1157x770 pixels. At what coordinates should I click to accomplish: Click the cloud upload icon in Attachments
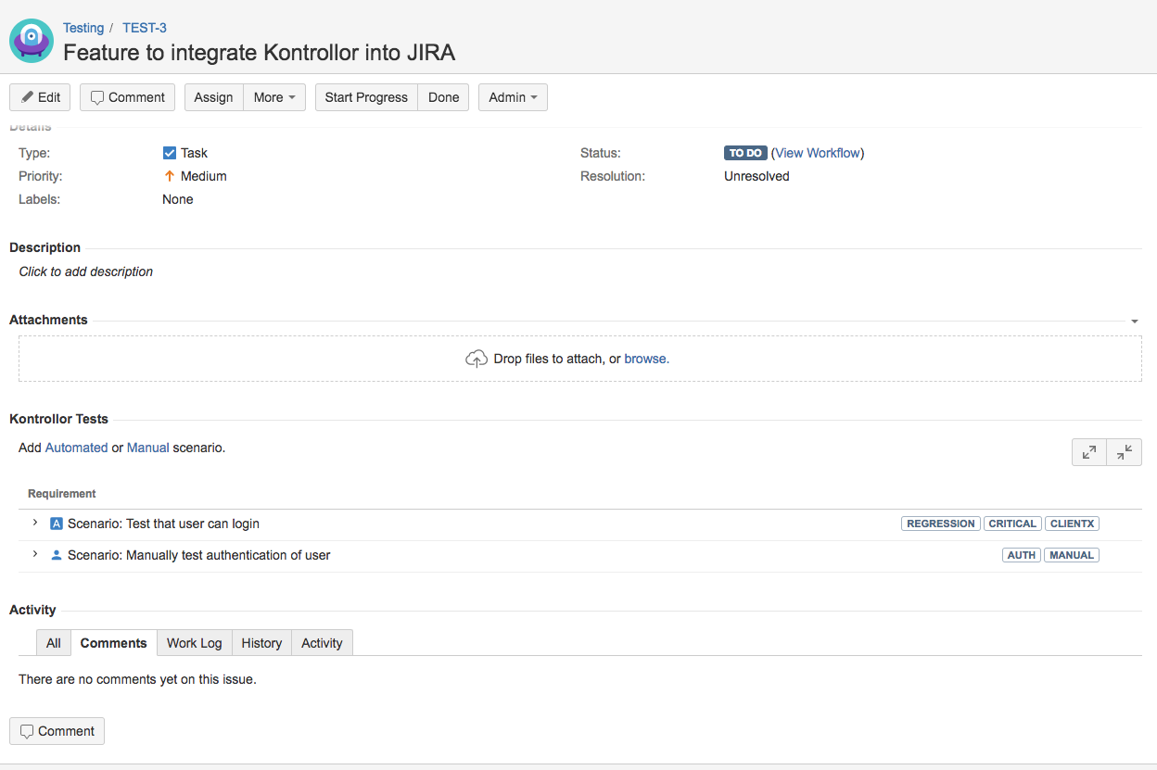click(476, 359)
